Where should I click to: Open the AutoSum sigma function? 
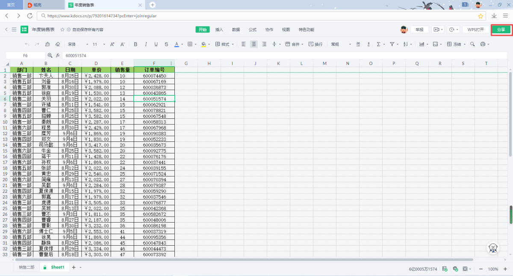(x=378, y=44)
